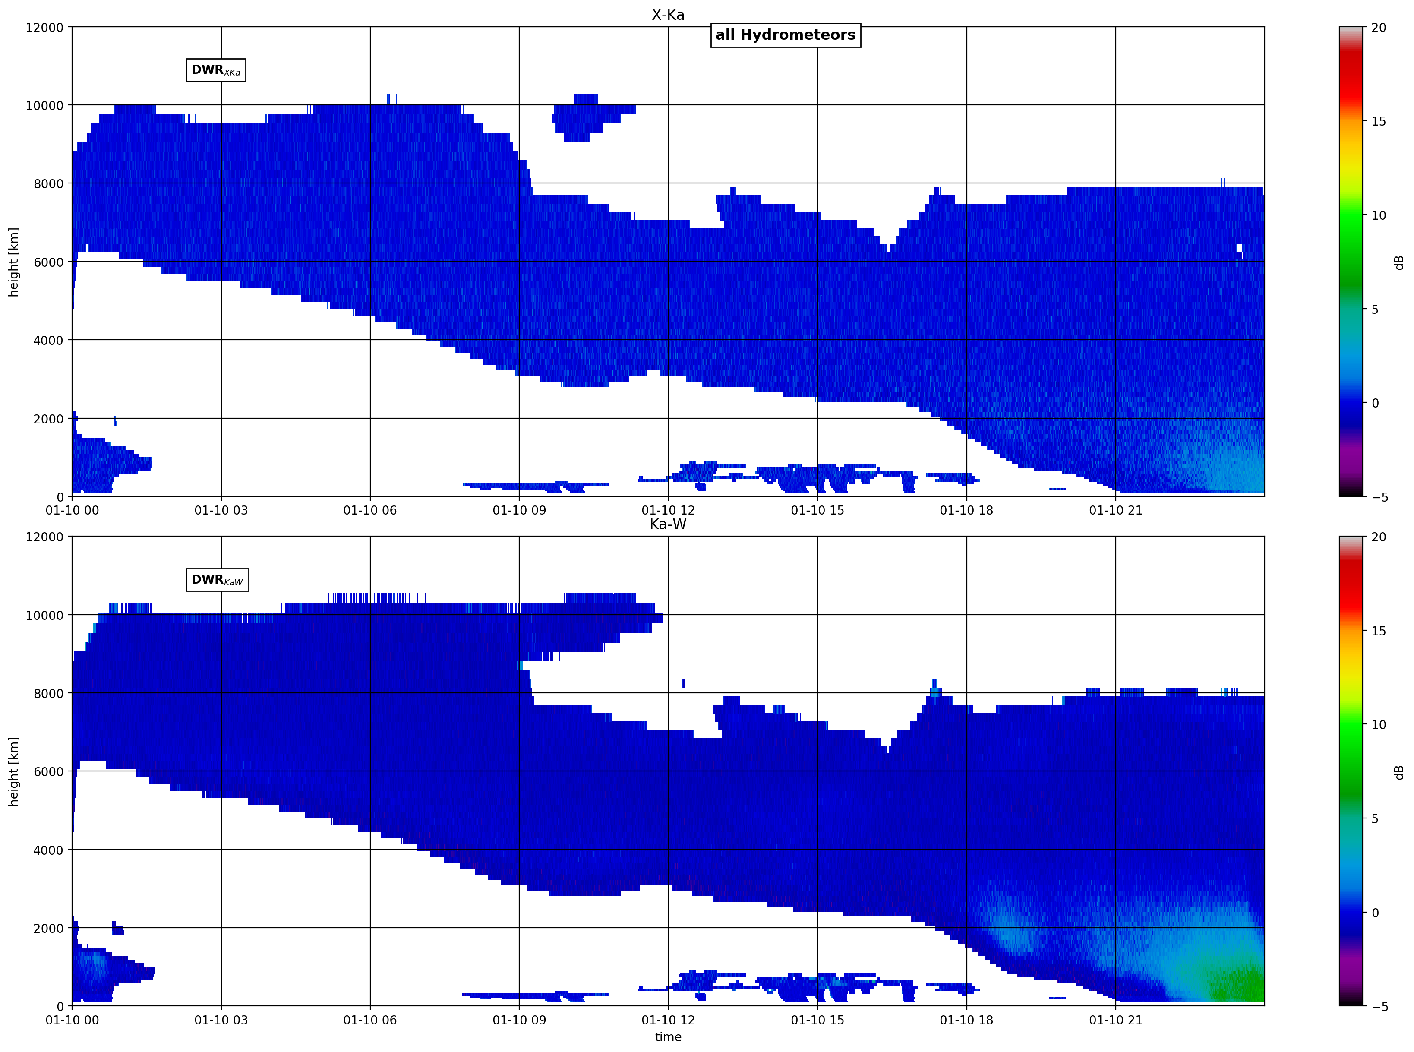Click the "01-10 03" time tick under the top plot

click(x=221, y=510)
